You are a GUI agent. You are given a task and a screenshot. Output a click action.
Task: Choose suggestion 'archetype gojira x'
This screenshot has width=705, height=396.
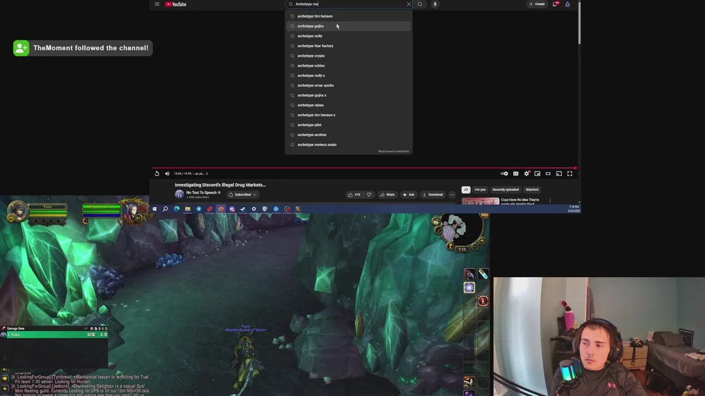[348, 95]
